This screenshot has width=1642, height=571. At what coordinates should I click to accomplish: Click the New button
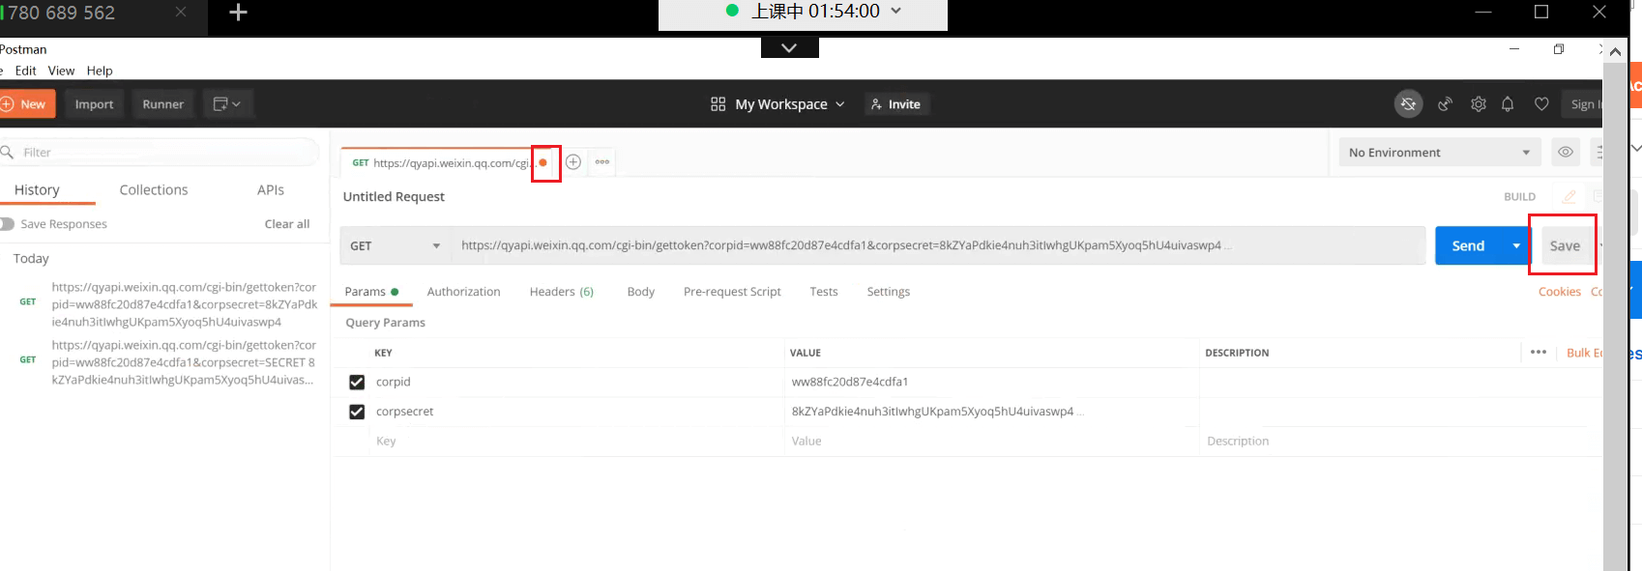pyautogui.click(x=27, y=104)
